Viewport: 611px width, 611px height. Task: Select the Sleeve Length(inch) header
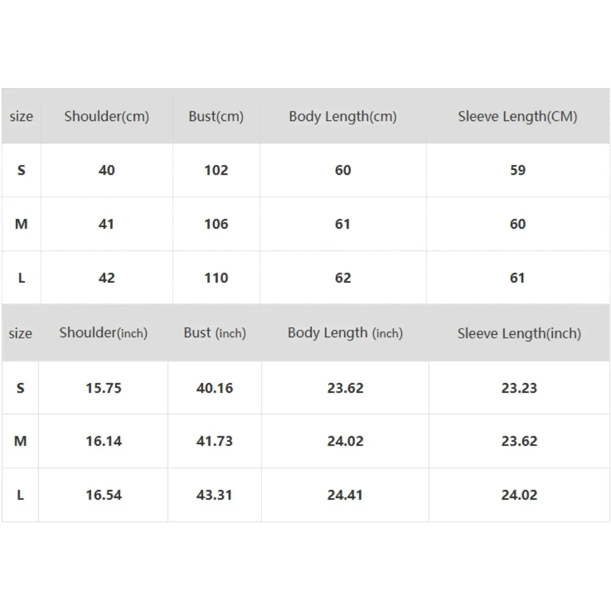[x=519, y=333]
